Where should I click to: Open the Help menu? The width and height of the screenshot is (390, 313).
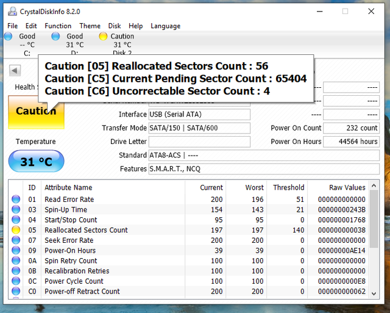(x=135, y=26)
